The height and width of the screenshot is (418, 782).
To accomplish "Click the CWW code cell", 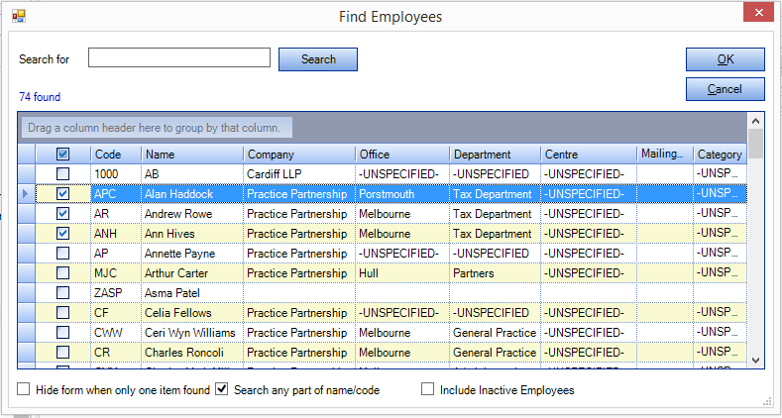I will tap(116, 332).
